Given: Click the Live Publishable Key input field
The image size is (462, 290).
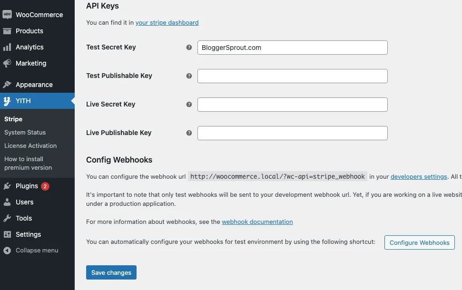Looking at the screenshot, I should click(x=292, y=133).
